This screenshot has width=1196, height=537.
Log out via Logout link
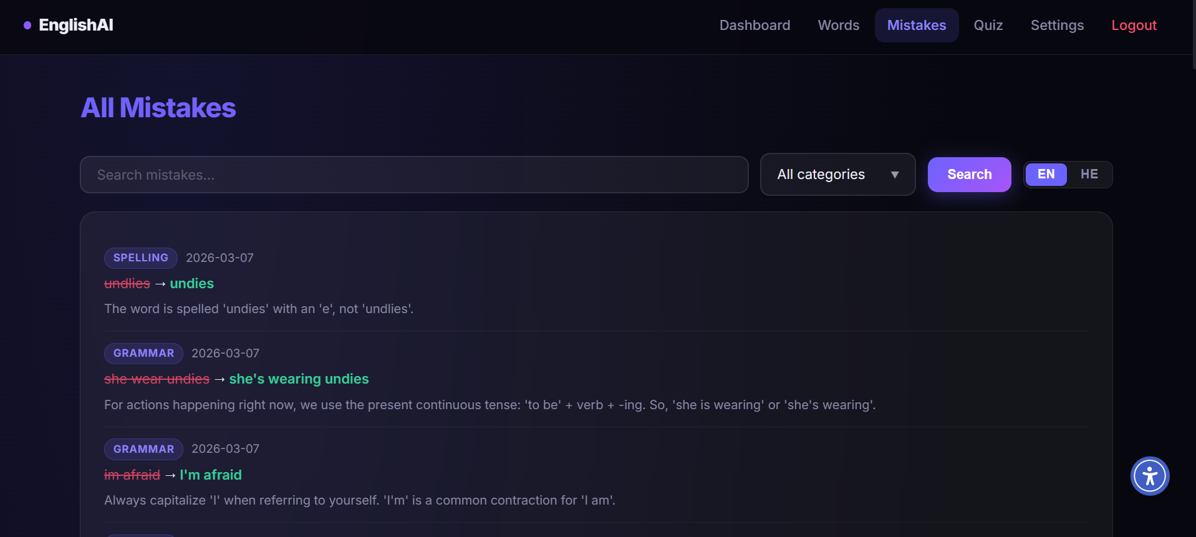1133,26
